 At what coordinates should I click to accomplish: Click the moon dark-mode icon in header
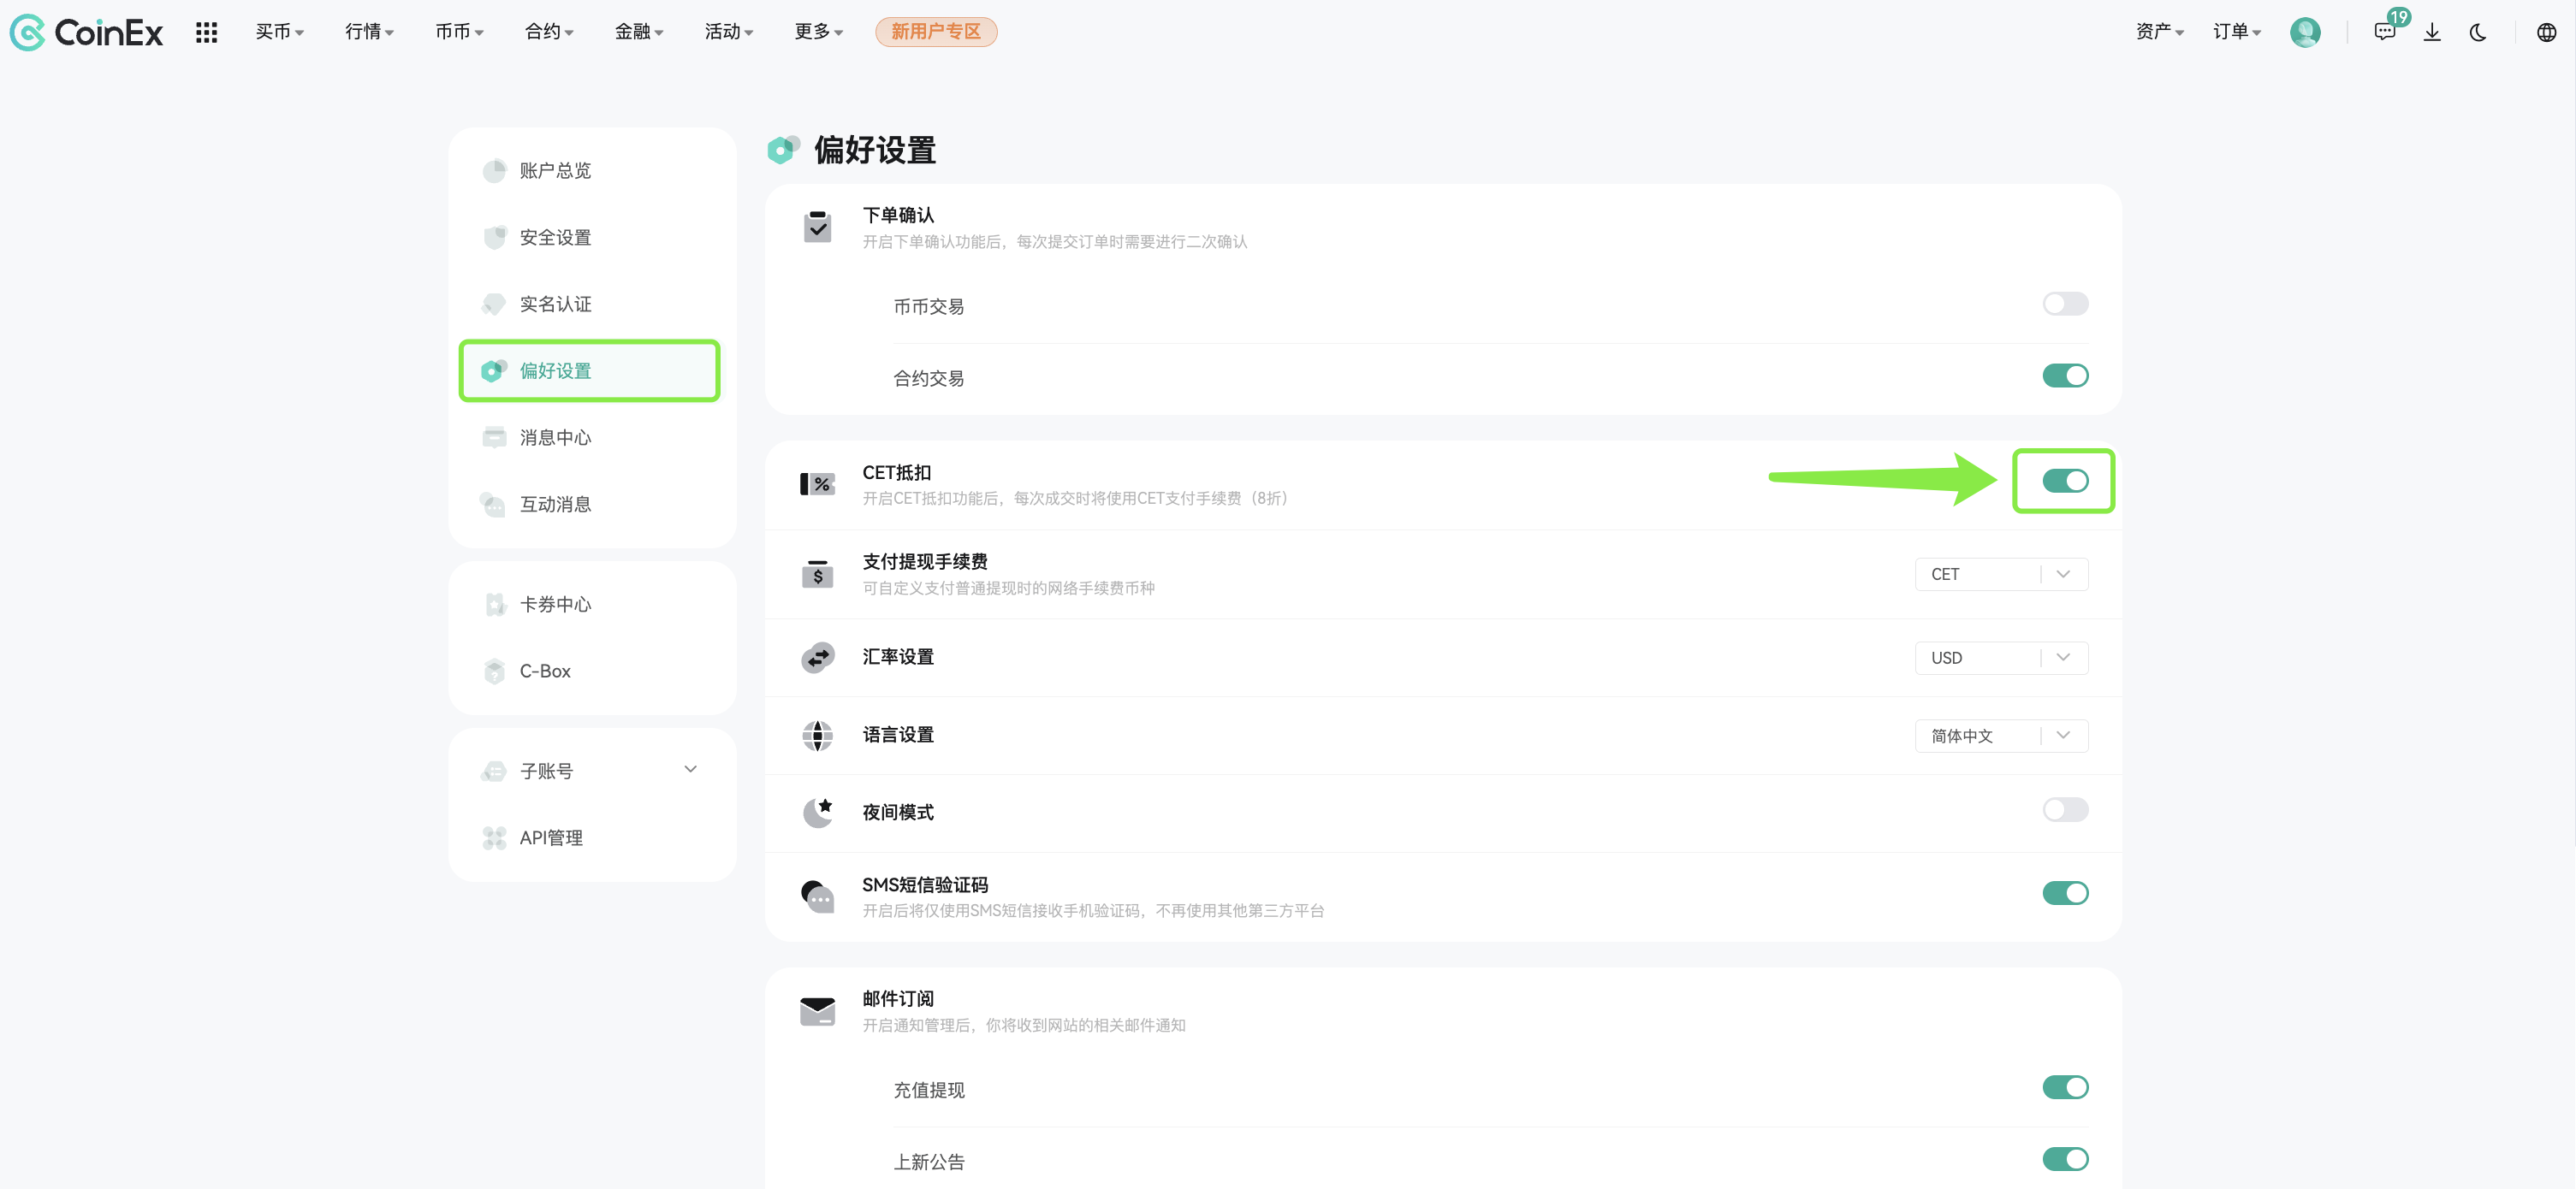2478,32
